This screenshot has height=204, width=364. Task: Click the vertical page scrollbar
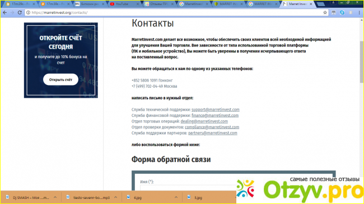point(361,61)
